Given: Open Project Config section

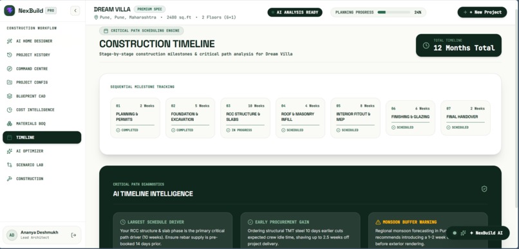Looking at the screenshot, I should click(42, 82).
